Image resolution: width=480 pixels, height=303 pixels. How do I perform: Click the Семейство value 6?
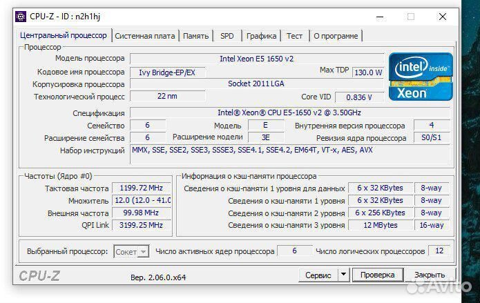(148, 125)
